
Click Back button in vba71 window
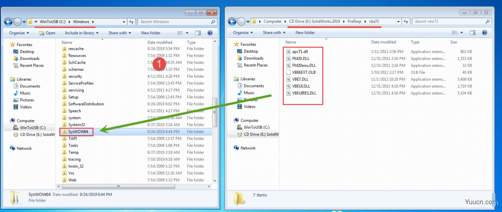point(232,21)
